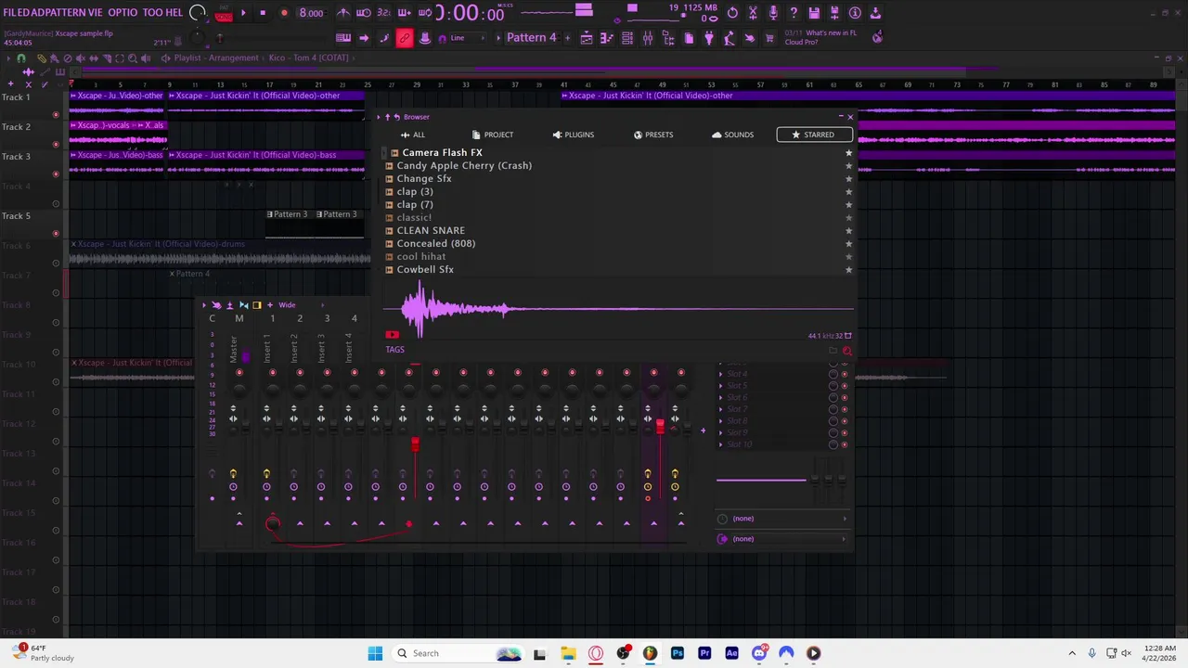Unstar the Change Sfx item
Screen dimensions: 1188x668
point(848,178)
